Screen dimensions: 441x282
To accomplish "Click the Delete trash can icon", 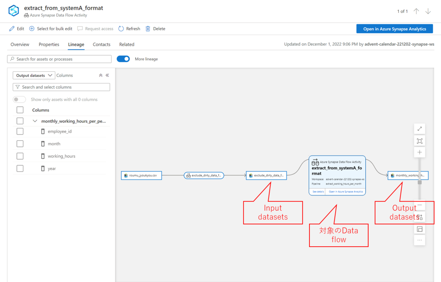I will click(148, 29).
